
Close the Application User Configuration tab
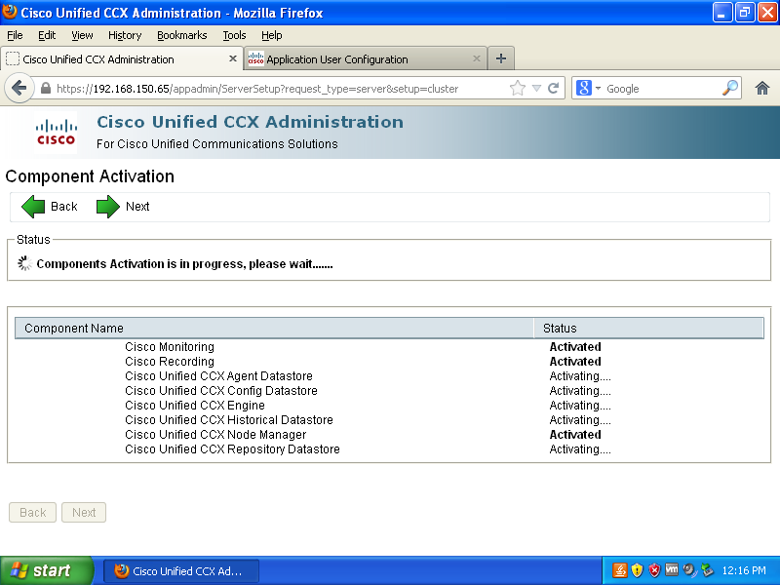tap(476, 58)
